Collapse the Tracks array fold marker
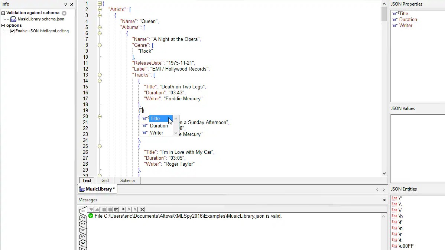Screen dimensions: 445x250 click(100, 75)
